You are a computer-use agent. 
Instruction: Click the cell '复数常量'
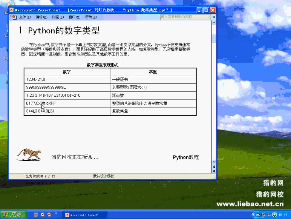coord(153,111)
